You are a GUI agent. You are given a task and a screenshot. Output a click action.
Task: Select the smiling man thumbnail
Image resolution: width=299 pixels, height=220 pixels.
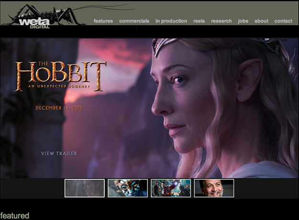click(214, 188)
